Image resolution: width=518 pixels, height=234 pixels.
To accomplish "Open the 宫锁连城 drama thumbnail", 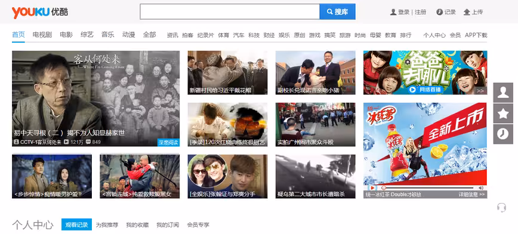I will pyautogui.click(x=140, y=176).
